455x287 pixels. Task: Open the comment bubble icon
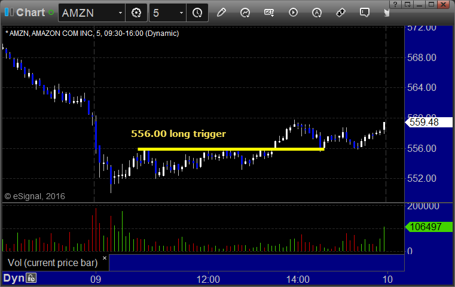[365, 13]
